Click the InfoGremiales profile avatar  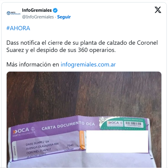point(14,13)
